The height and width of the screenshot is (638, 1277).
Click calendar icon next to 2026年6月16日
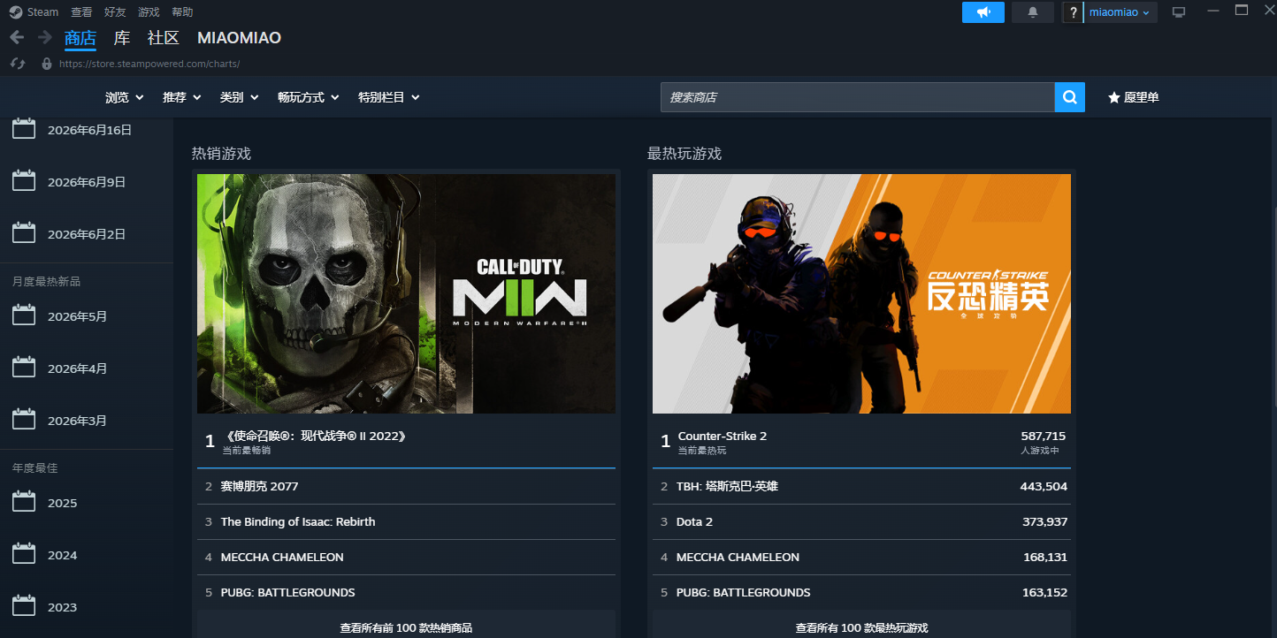(24, 129)
